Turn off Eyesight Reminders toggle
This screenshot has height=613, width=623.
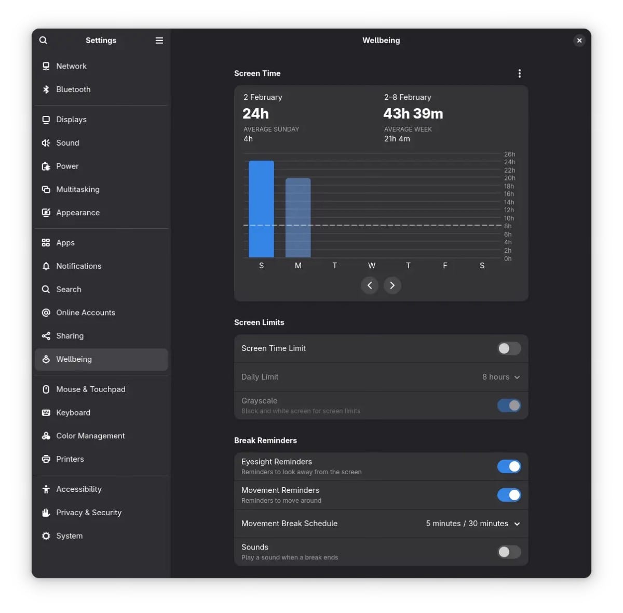pos(509,466)
